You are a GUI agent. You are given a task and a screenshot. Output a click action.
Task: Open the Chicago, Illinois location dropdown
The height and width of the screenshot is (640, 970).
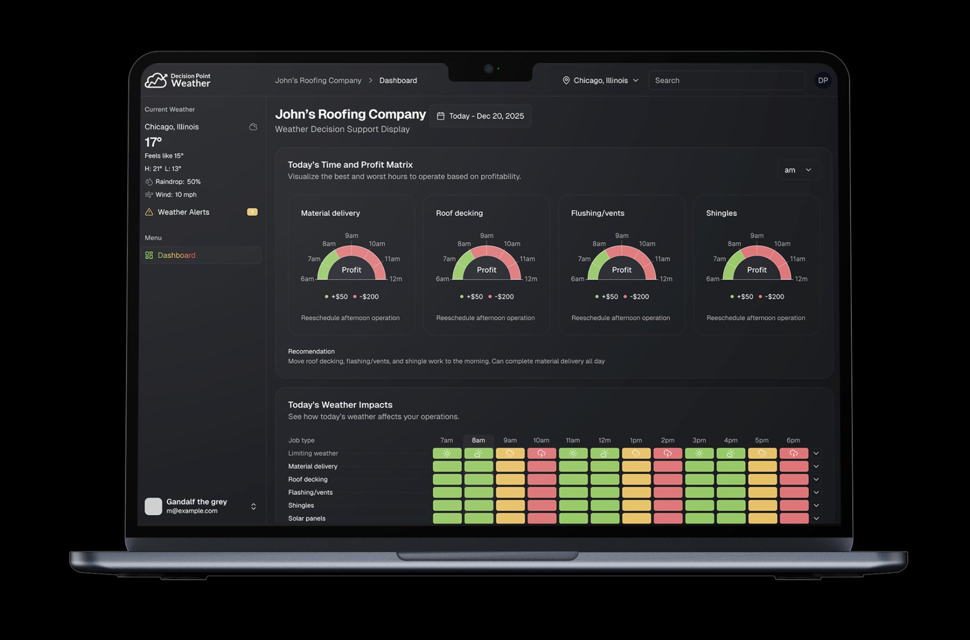point(600,80)
